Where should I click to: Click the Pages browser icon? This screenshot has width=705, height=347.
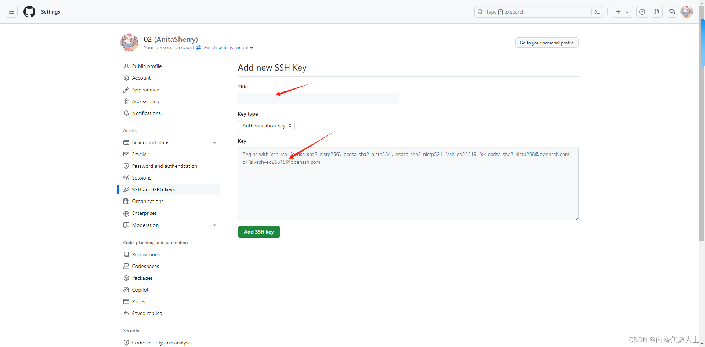pos(126,301)
